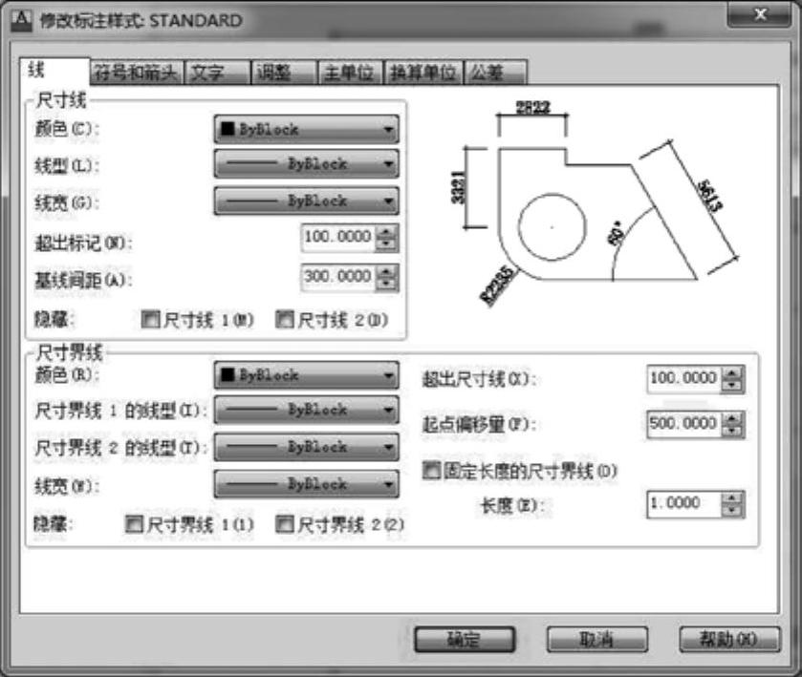Click black color swatch in 尺寸界线 颜色
This screenshot has width=802, height=677.
coord(228,375)
